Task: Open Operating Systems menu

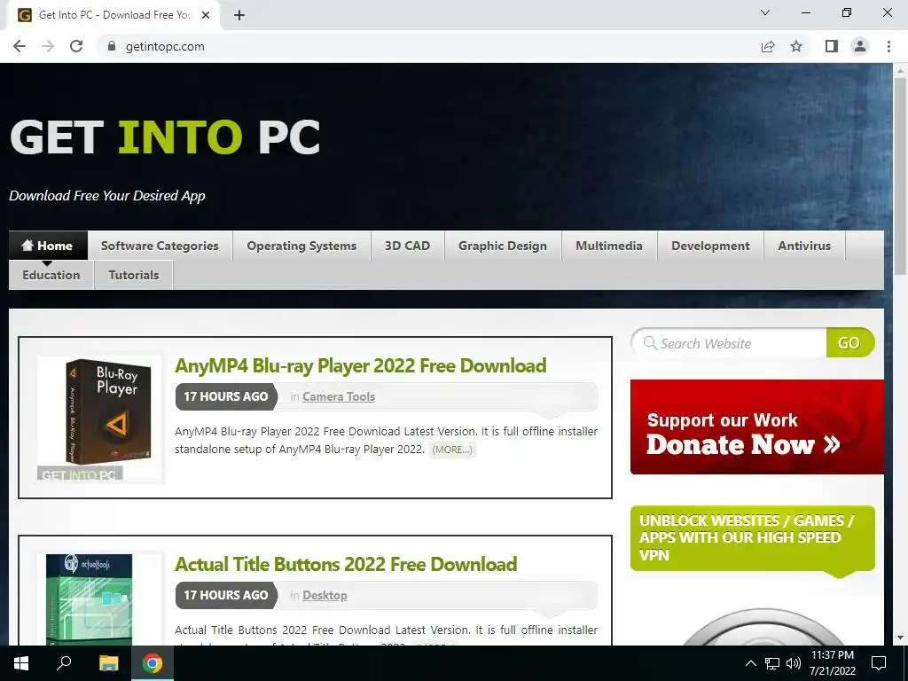Action: pyautogui.click(x=301, y=246)
